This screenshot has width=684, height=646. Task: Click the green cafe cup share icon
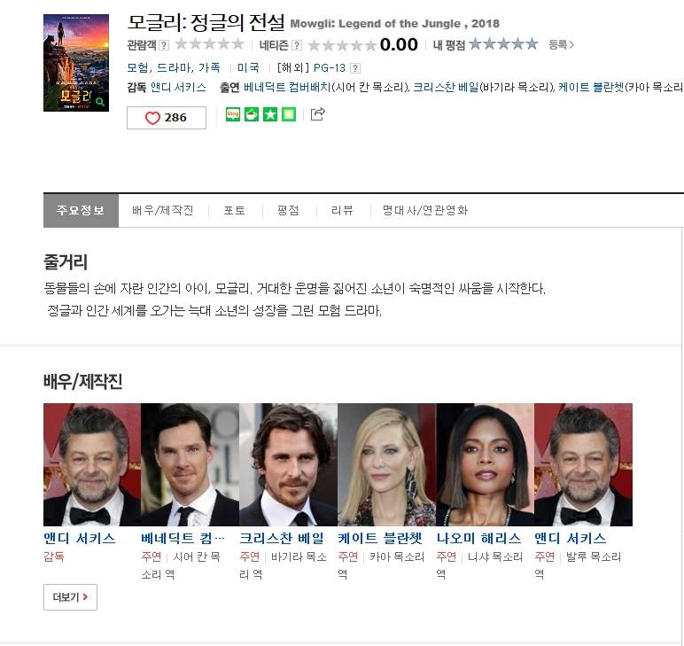252,114
